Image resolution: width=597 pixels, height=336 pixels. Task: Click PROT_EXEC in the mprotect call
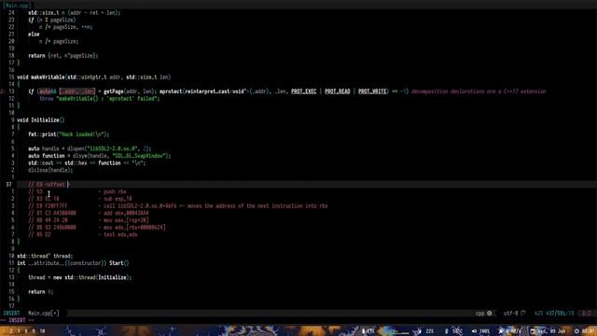click(x=304, y=91)
